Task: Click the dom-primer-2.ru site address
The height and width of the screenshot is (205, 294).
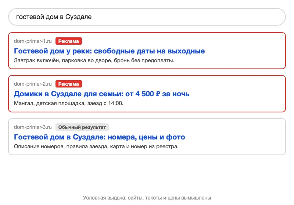Action: (33, 84)
